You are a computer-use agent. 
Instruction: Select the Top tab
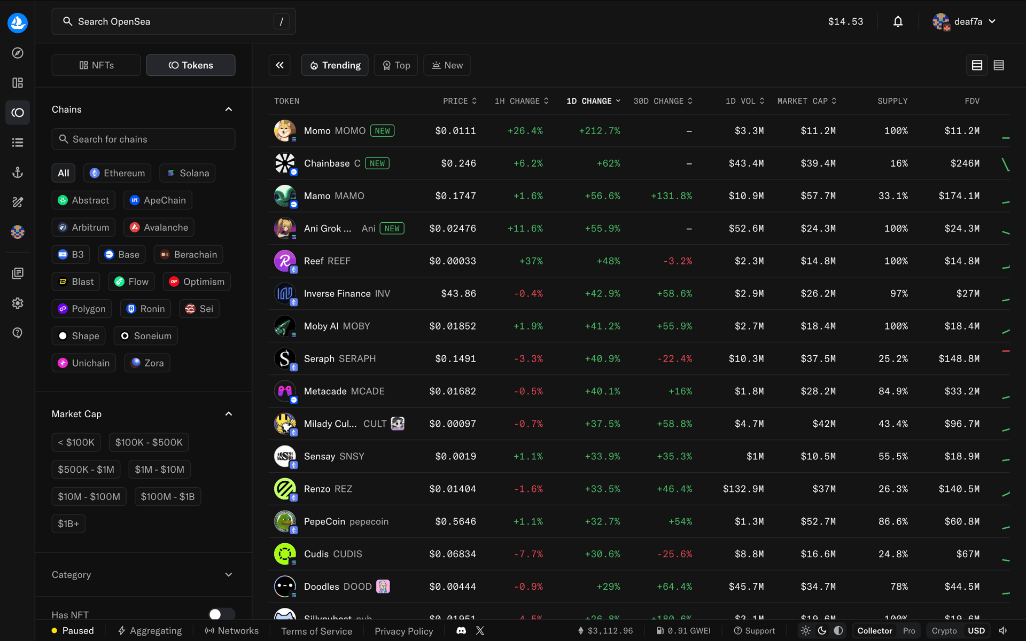click(396, 65)
